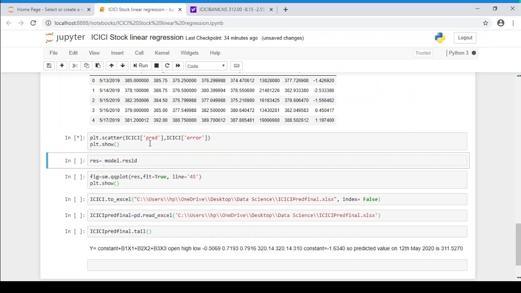
Task: Click the address bar URL
Action: pyautogui.click(x=139, y=23)
